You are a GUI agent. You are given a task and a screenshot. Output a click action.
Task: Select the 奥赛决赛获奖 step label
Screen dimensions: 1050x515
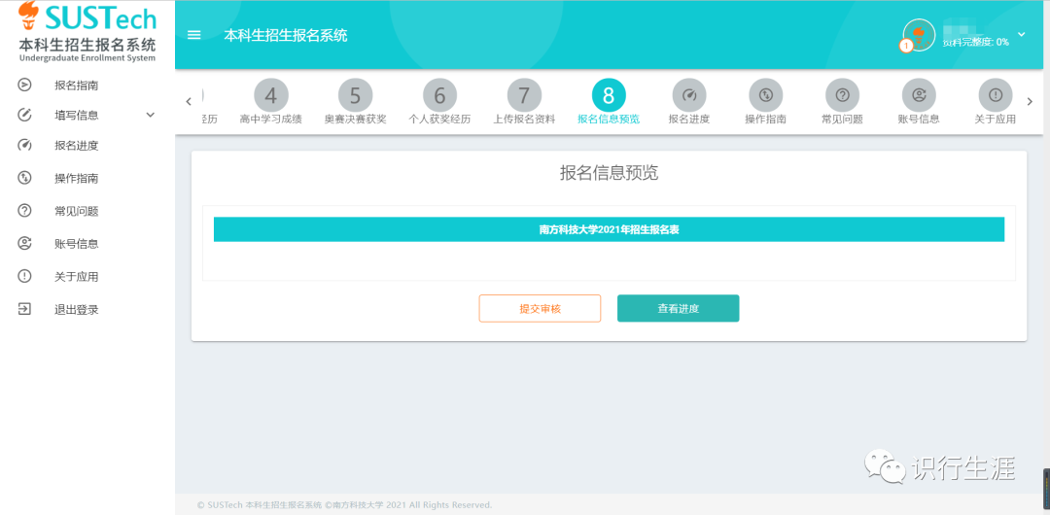click(355, 120)
